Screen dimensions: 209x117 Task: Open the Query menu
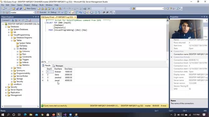20,5
